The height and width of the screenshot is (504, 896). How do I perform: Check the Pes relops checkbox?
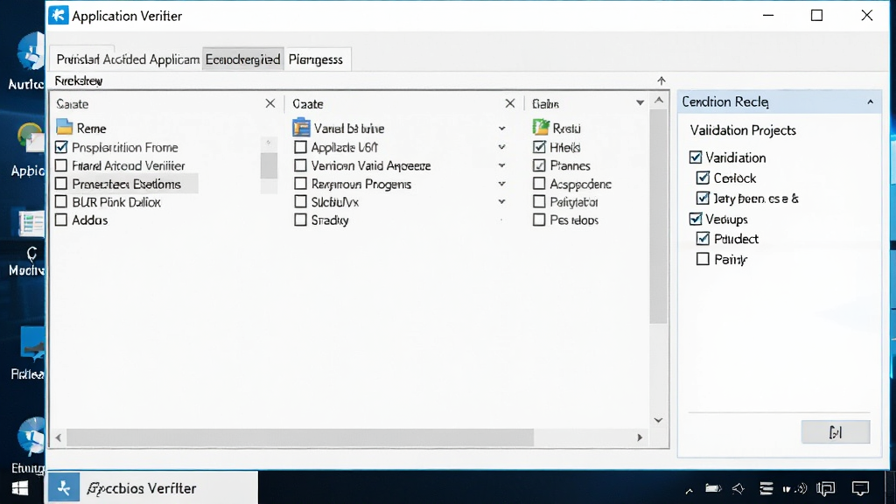pos(539,220)
